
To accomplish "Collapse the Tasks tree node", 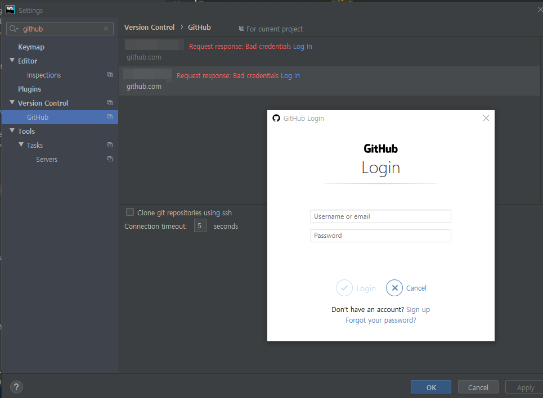I will 21,145.
